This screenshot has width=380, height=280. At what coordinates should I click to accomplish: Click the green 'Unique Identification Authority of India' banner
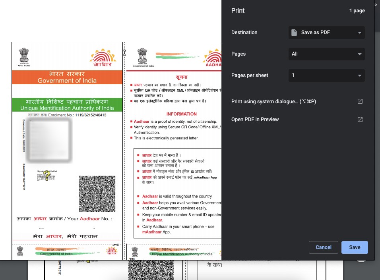(x=67, y=104)
